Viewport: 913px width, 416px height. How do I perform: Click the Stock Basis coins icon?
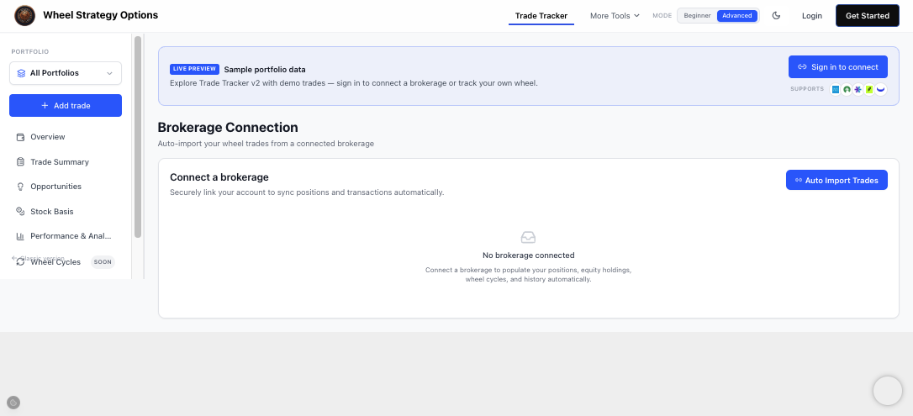pos(20,211)
